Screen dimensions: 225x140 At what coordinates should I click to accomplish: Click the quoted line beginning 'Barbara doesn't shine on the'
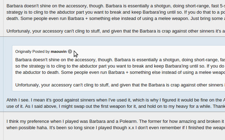point(120,60)
